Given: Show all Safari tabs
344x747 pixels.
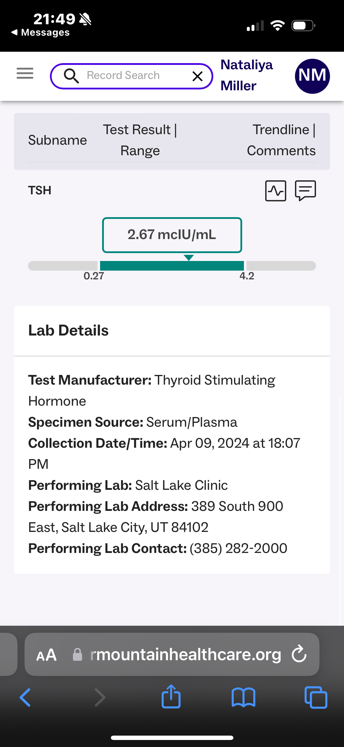Looking at the screenshot, I should pyautogui.click(x=316, y=697).
